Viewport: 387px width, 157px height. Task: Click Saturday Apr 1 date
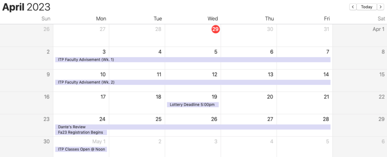[x=378, y=29]
